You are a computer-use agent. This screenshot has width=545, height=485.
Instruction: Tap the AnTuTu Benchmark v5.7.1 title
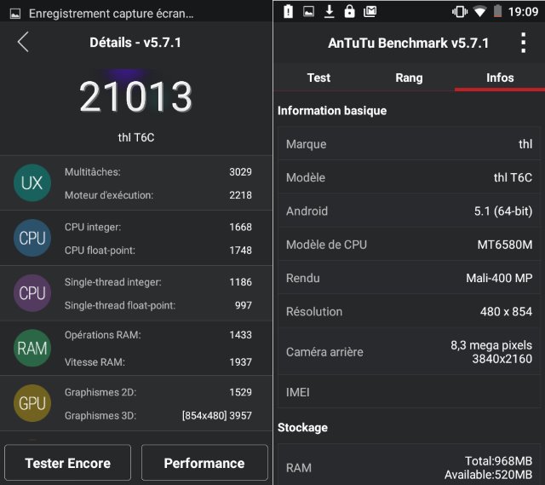(x=409, y=43)
